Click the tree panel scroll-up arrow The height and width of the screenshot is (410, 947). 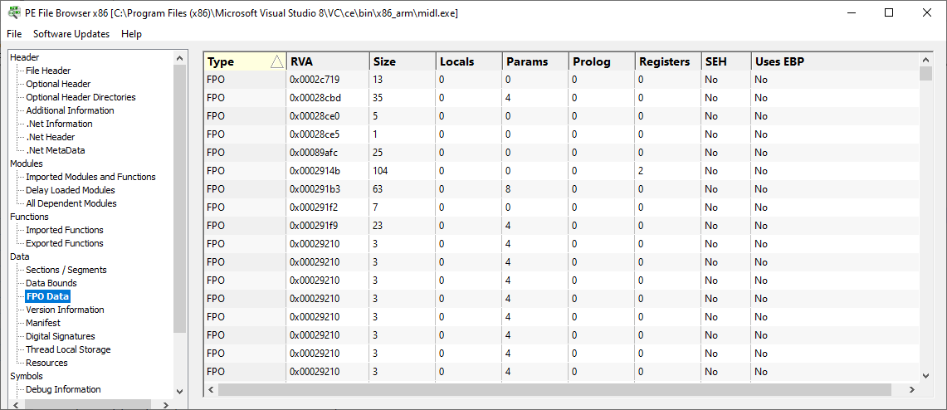coord(179,58)
